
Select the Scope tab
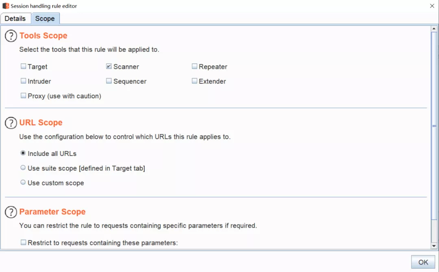[x=45, y=18]
